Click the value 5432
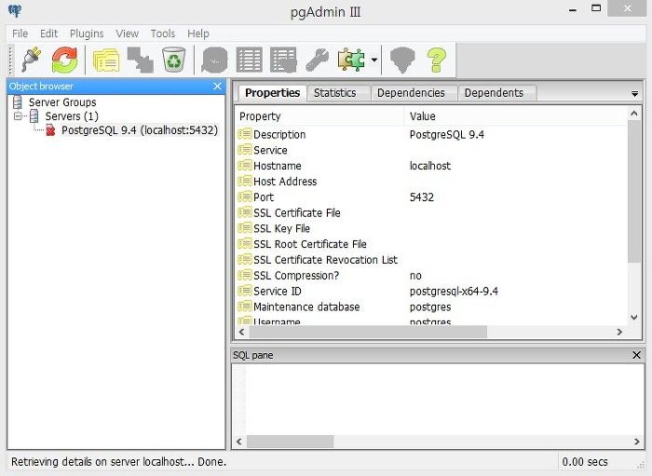The width and height of the screenshot is (652, 476). (x=422, y=197)
